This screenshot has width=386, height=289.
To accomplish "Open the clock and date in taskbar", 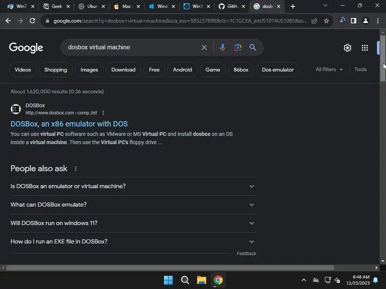I will 358,280.
